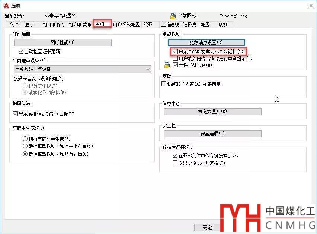Select the 系统 tab
The width and height of the screenshot is (317, 234).
[x=102, y=24]
